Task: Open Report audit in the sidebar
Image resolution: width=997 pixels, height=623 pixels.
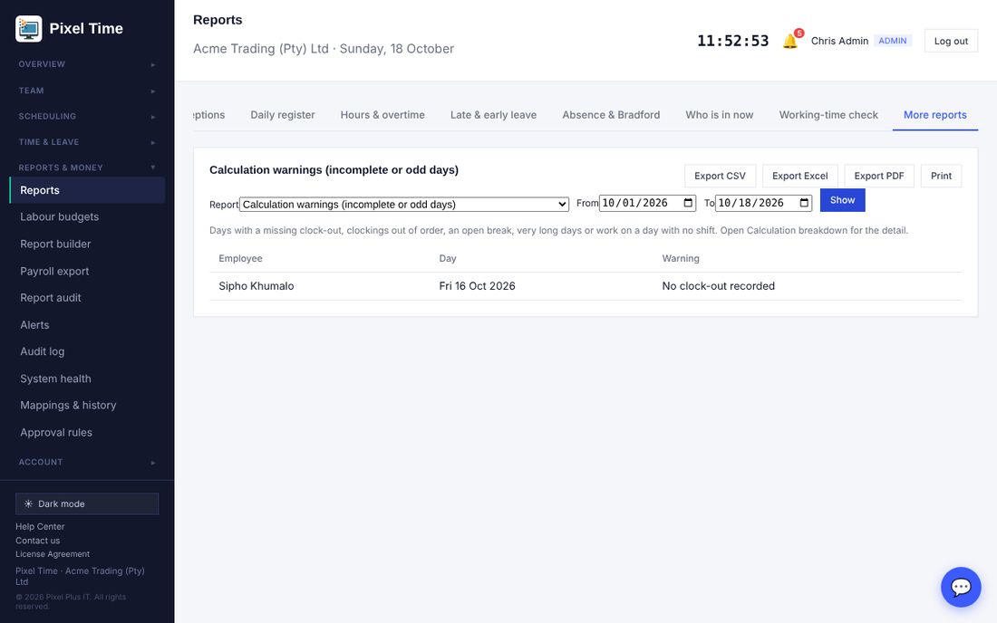Action: 87,298
